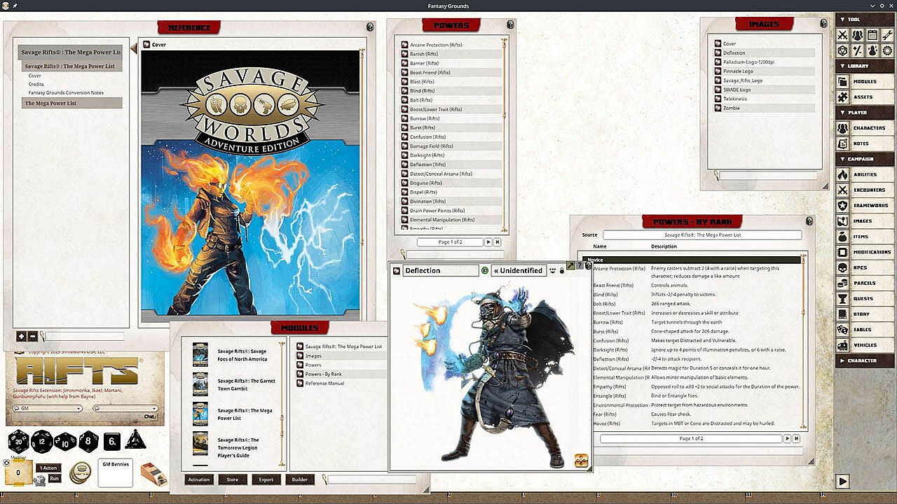Collapse Savage Rifts Mega Power List top header
This screenshot has height=504, width=897.
click(x=70, y=52)
